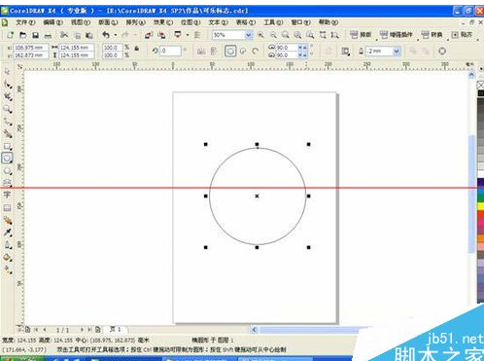484x361 pixels.
Task: Select the Zoom tool in toolbox
Action: click(x=8, y=109)
